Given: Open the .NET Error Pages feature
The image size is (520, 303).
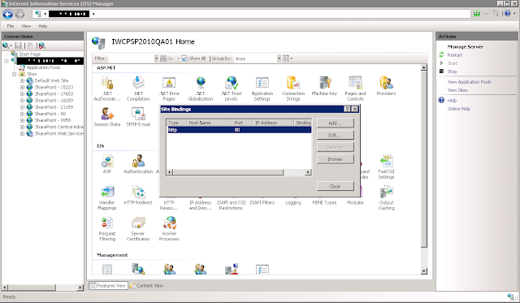Looking at the screenshot, I should [x=169, y=89].
